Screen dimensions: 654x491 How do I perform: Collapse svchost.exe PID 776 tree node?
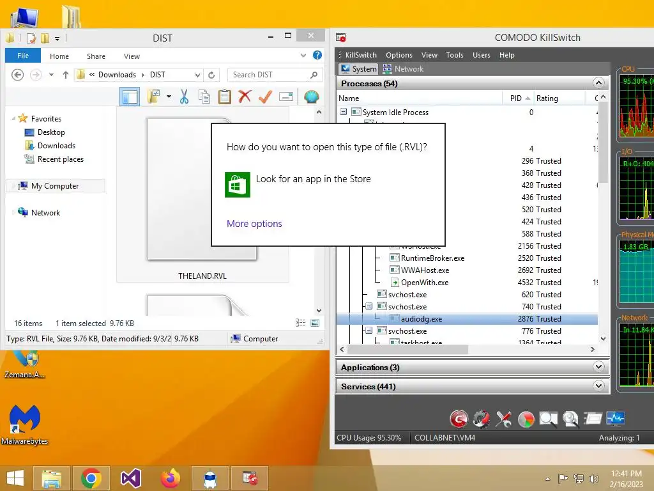(369, 331)
